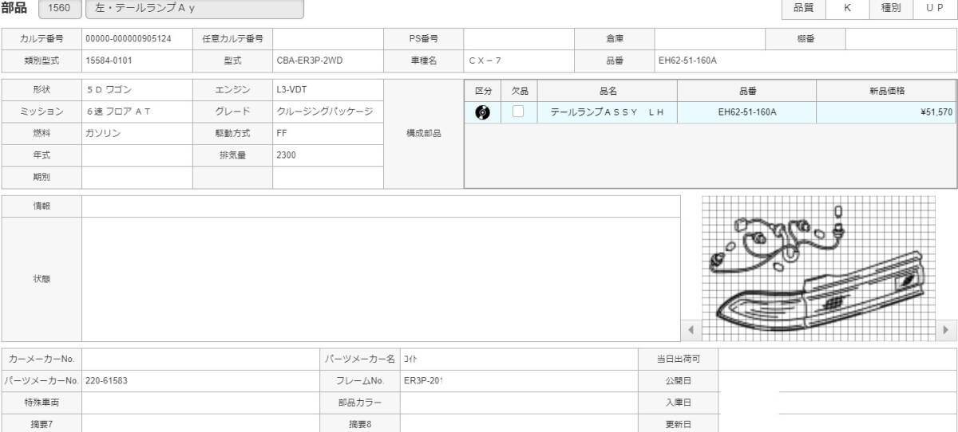Click the empty カーメーカーNo. field

[x=200, y=359]
